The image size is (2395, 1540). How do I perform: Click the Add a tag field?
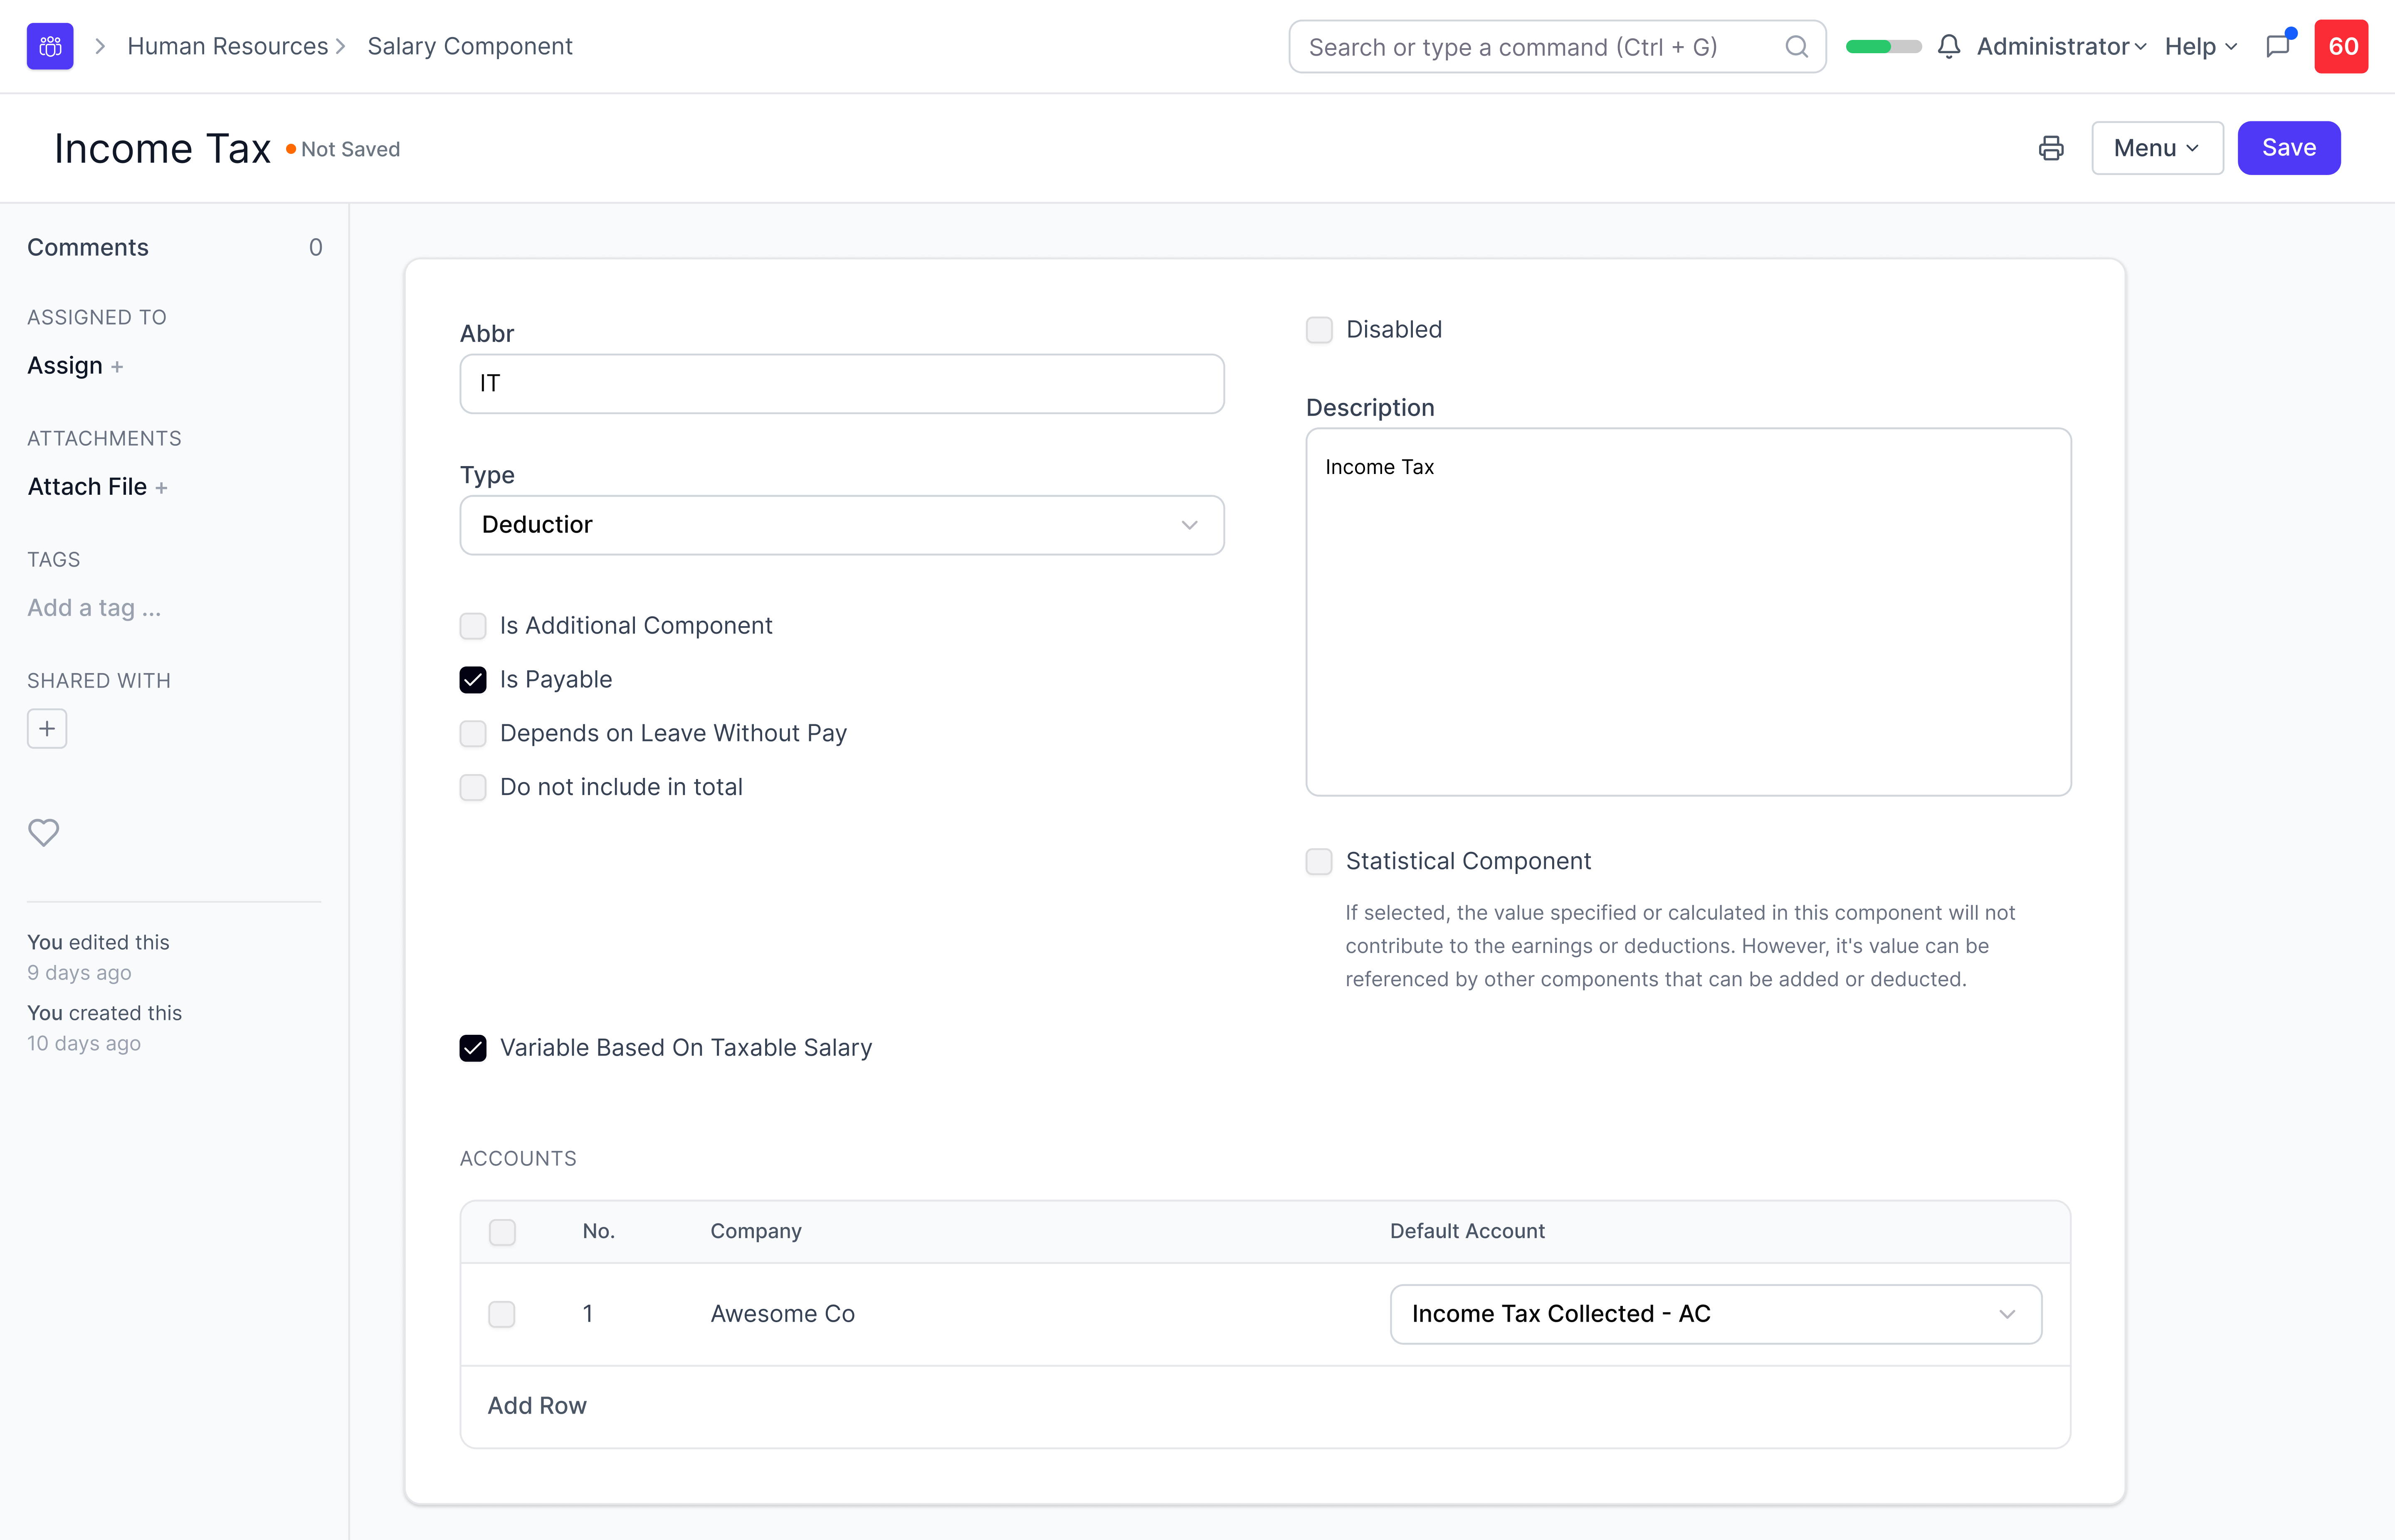[94, 608]
